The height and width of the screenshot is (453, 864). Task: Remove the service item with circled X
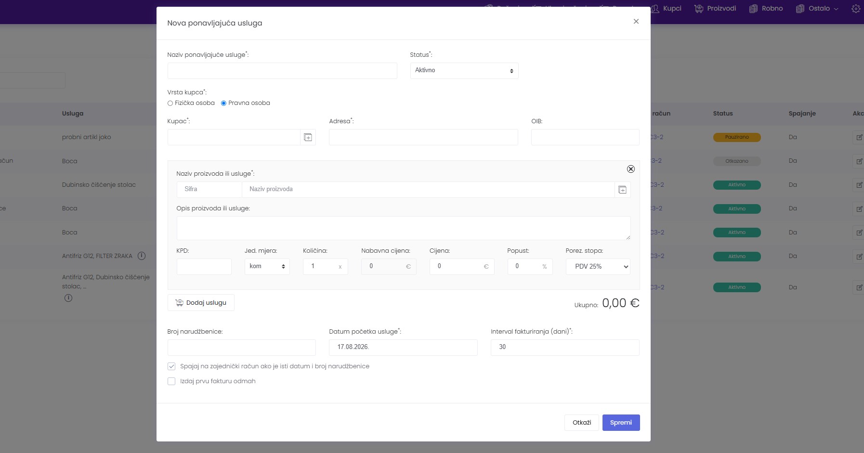point(631,169)
